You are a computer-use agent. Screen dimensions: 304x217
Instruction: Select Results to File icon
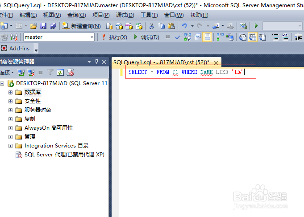point(262,37)
